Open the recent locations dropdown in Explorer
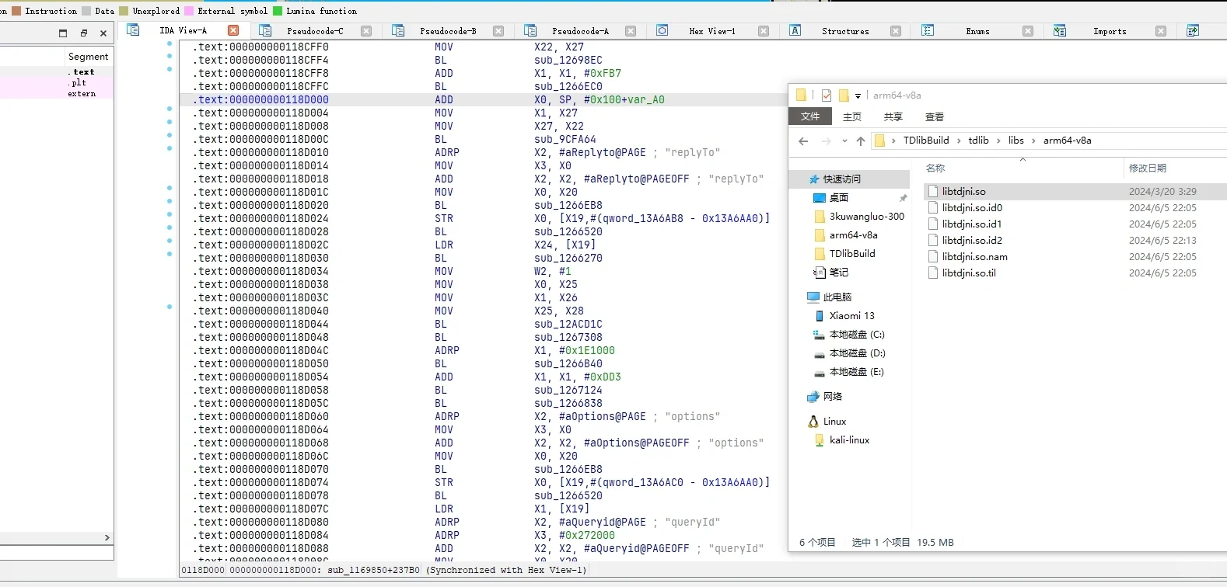This screenshot has width=1227, height=587. pyautogui.click(x=844, y=141)
